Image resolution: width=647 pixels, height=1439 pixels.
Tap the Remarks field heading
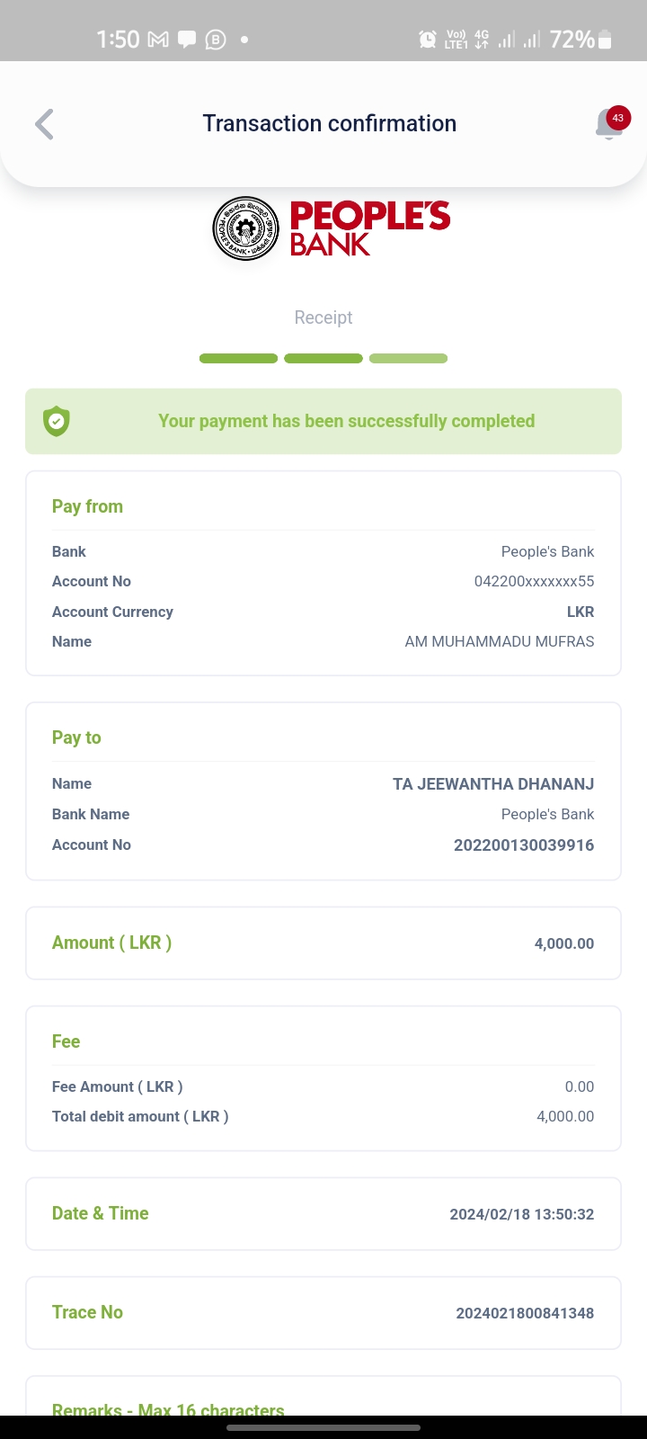coord(168,1408)
